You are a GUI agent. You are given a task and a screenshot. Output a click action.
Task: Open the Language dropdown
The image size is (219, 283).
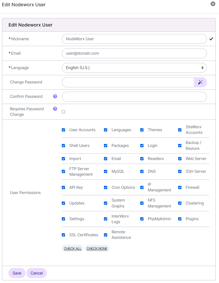(x=134, y=68)
